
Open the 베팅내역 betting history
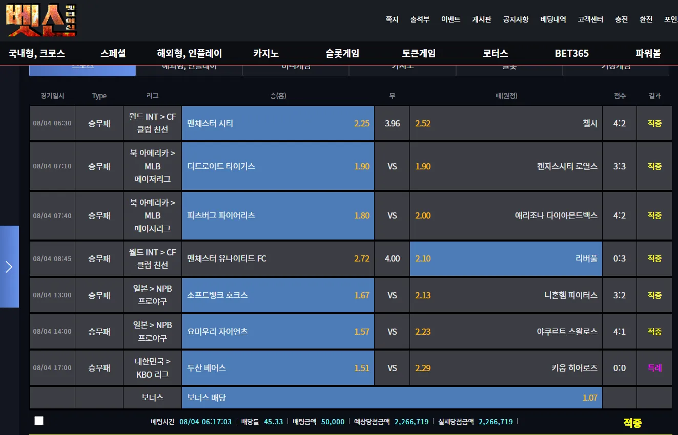click(x=553, y=19)
